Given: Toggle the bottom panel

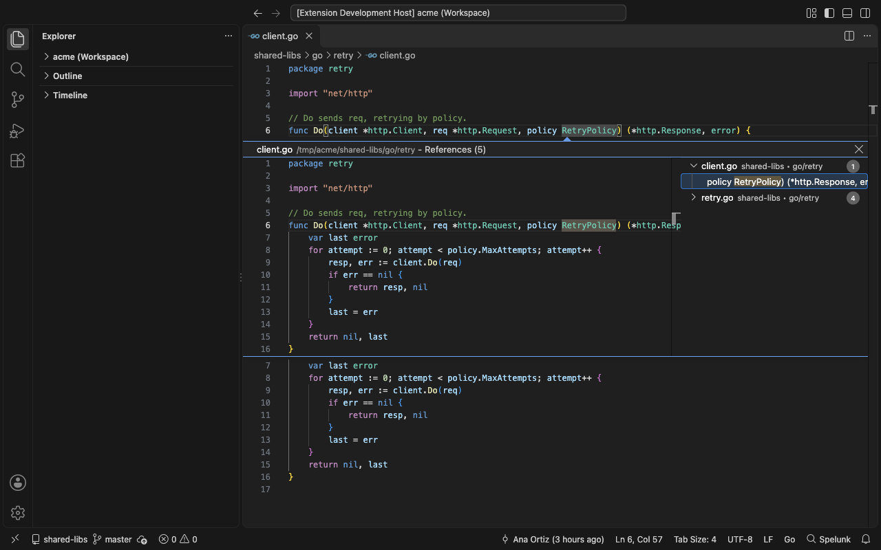Looking at the screenshot, I should [x=847, y=13].
